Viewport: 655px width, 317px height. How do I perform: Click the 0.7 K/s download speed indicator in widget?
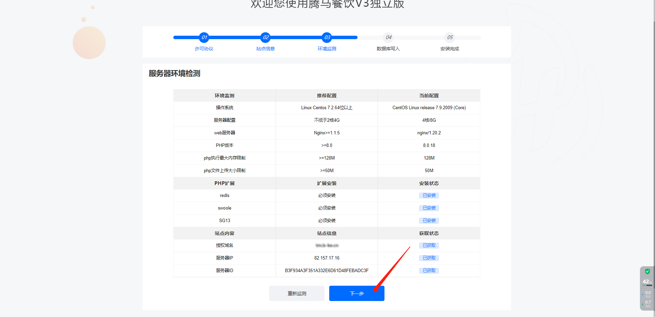647,304
